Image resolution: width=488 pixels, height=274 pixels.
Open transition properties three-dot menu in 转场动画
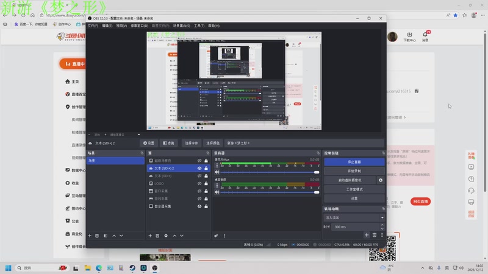(382, 235)
